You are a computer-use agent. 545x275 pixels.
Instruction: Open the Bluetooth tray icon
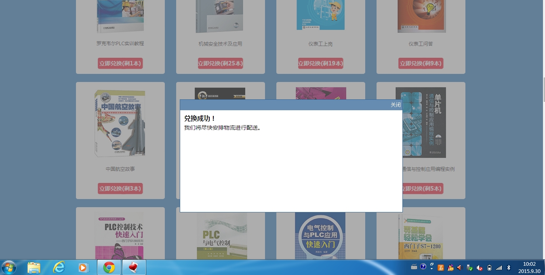(x=509, y=267)
